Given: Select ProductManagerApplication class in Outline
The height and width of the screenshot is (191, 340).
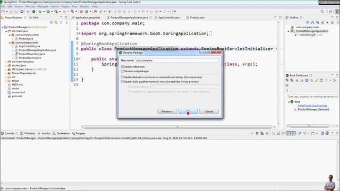Looking at the screenshot, I should (x=312, y=31).
